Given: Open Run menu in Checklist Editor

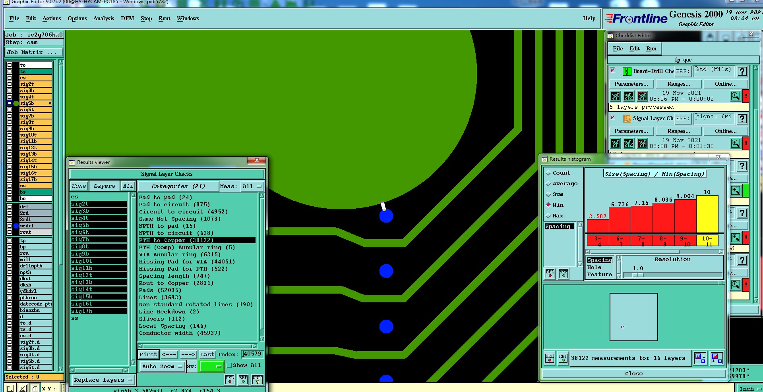Looking at the screenshot, I should tap(651, 48).
